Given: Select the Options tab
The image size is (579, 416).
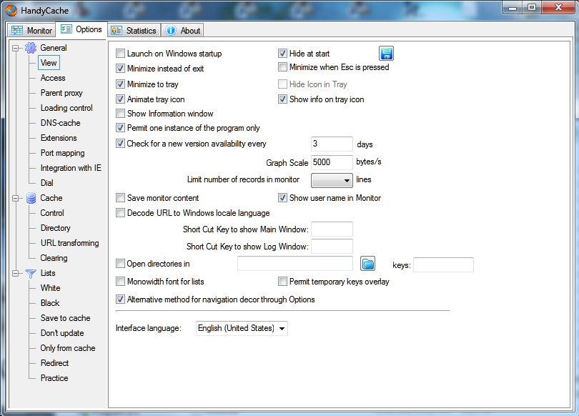Looking at the screenshot, I should pyautogui.click(x=81, y=29).
